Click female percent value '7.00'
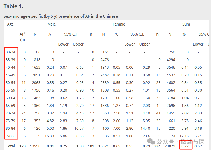 (x=117, y=128)
